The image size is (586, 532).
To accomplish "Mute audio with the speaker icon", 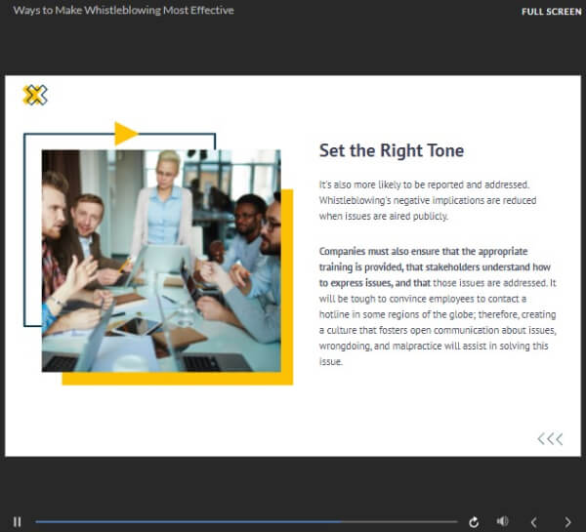I will [x=502, y=522].
